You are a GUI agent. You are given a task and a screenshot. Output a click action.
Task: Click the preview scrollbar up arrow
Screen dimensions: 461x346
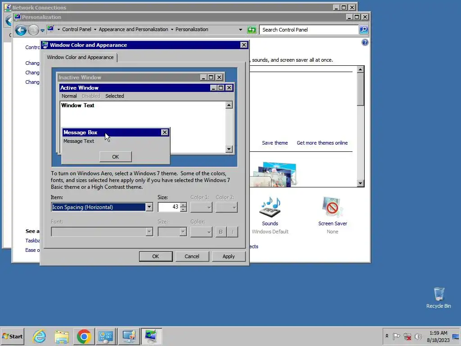229,105
